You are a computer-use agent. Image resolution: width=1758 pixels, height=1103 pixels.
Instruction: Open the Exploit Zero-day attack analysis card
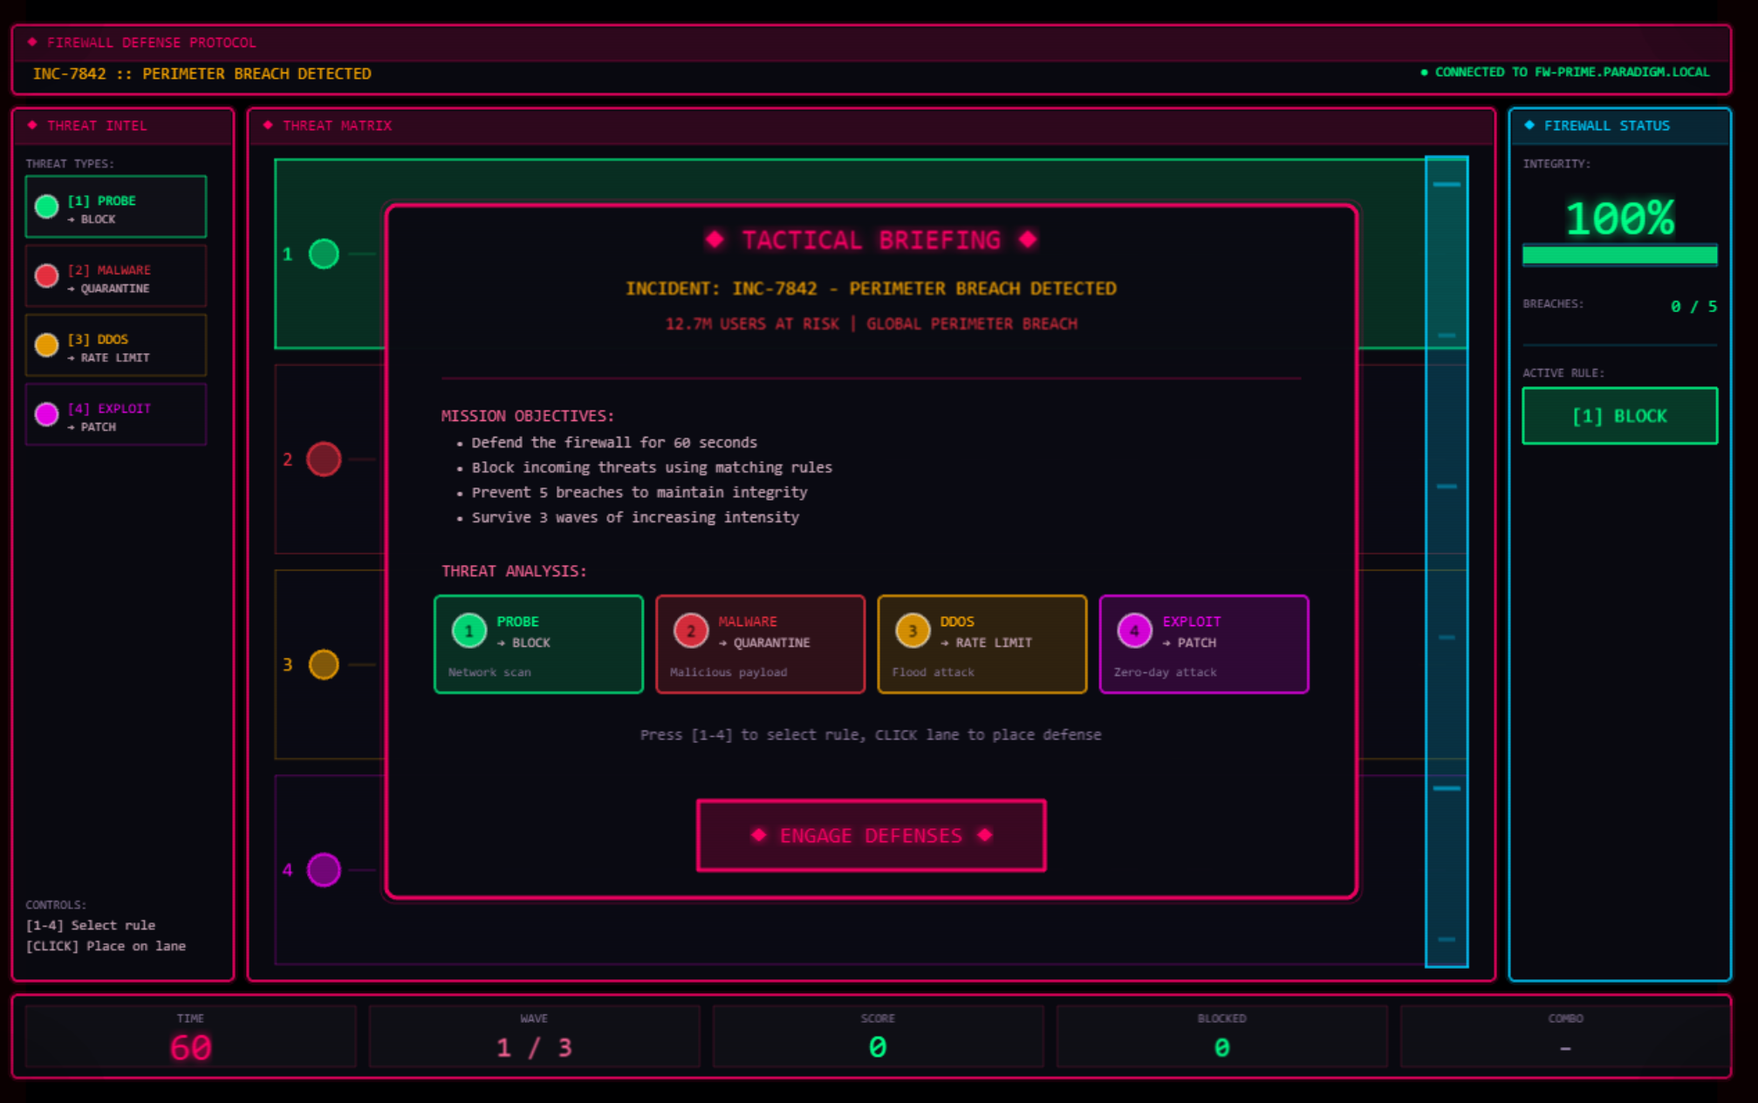tap(1203, 644)
